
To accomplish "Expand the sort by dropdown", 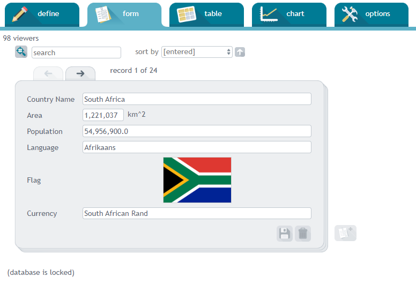I will (197, 52).
